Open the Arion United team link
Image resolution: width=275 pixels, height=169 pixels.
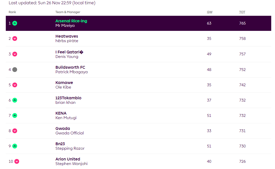click(68, 159)
